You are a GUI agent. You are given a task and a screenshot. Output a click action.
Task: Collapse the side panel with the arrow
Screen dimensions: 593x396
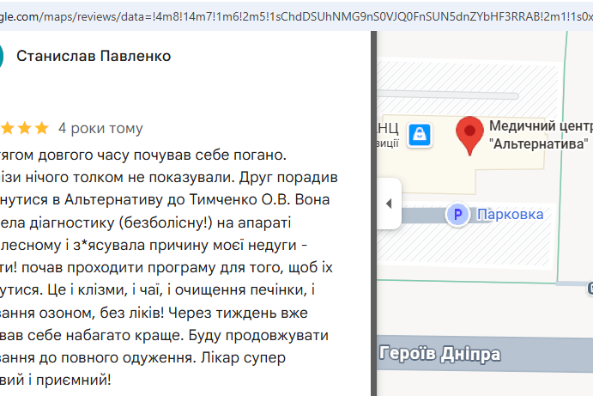[x=389, y=204]
